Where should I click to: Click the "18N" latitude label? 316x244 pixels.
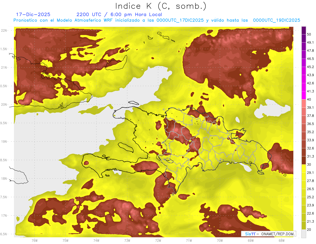(4, 179)
